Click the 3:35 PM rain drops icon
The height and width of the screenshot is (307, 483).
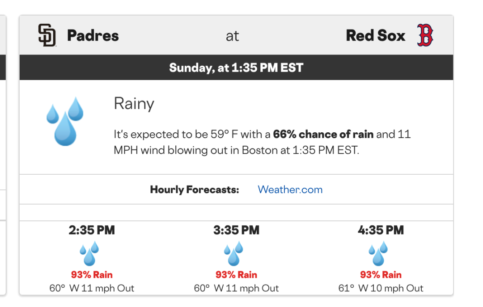coord(234,253)
